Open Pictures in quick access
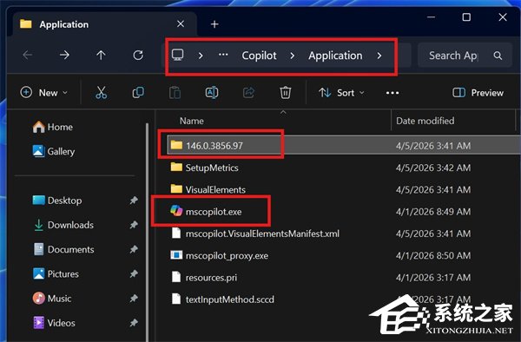This screenshot has height=342, width=521. [x=56, y=274]
